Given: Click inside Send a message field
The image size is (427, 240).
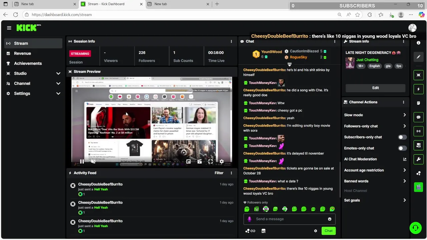Looking at the screenshot, I should pos(289,219).
